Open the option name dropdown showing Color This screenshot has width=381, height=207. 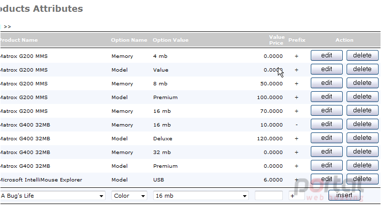[x=129, y=196]
